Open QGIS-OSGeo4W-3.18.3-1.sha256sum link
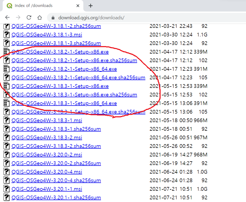This screenshot has height=202, width=246. (56, 129)
